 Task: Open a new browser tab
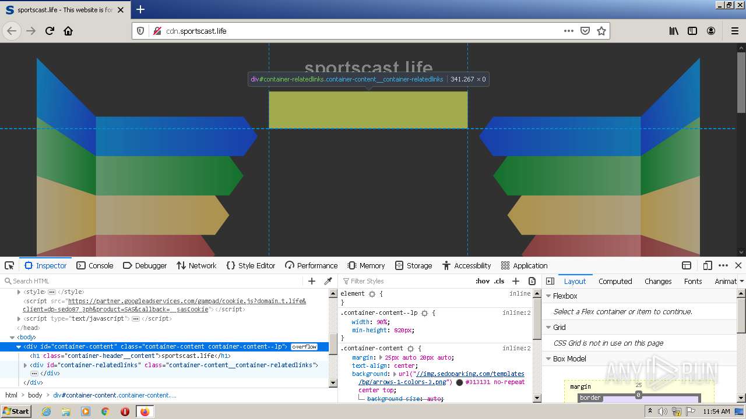[140, 9]
